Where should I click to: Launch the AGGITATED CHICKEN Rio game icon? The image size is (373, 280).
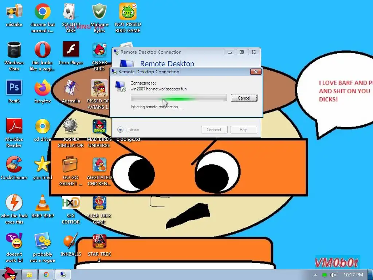click(99, 164)
